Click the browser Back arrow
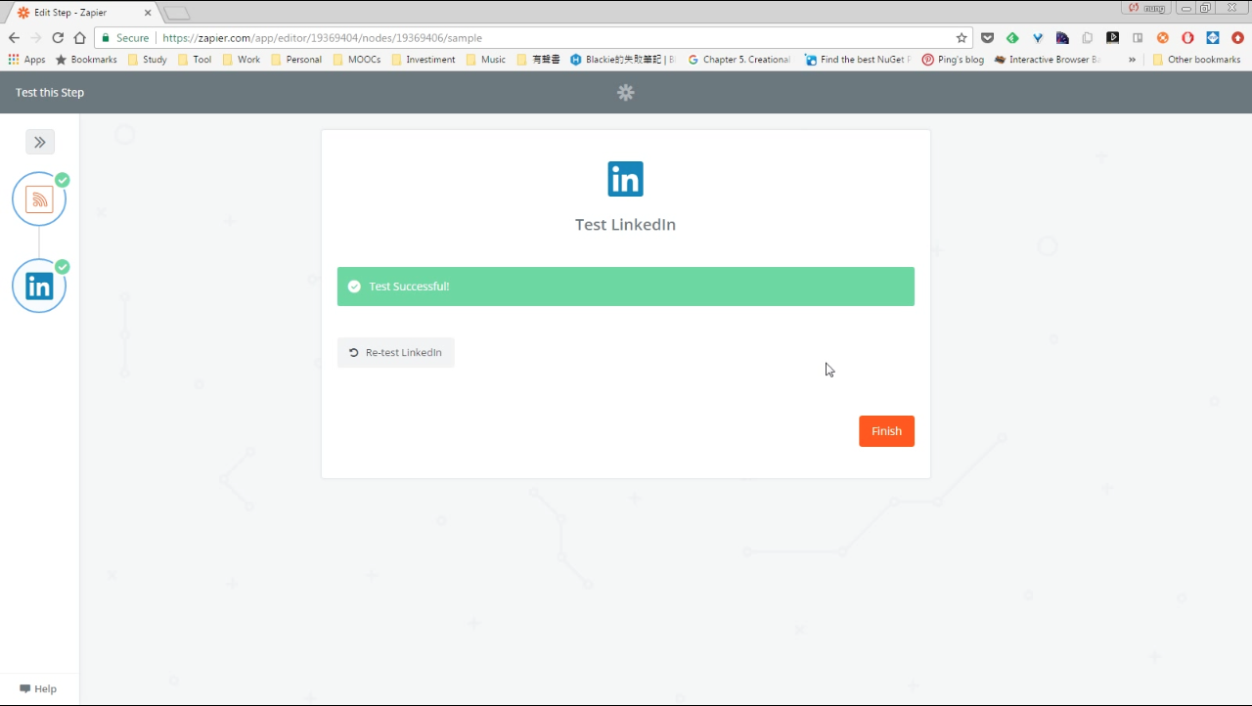The height and width of the screenshot is (706, 1252). pos(14,38)
